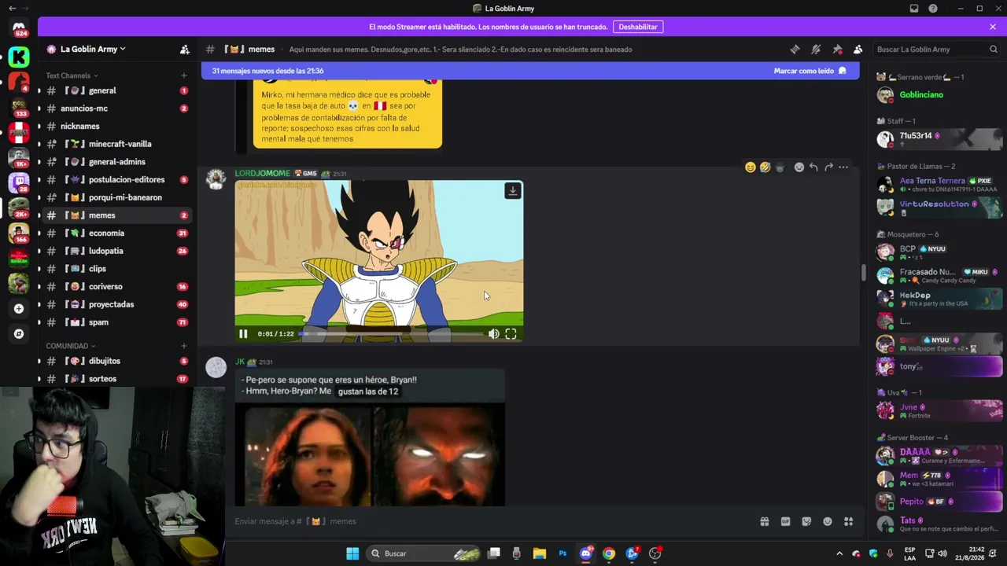Dismiss the Streamer mode banner
The image size is (1007, 566).
pos(993,27)
